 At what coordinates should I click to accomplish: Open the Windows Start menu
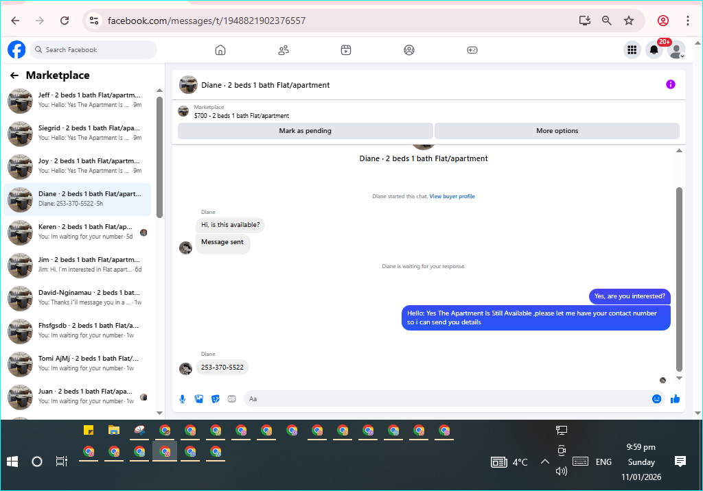coord(12,462)
